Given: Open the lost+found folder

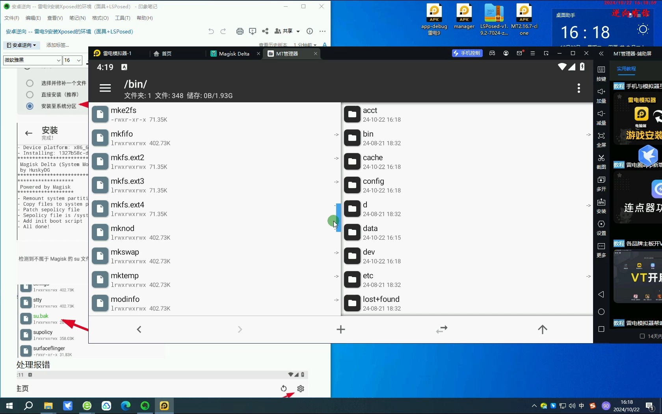Looking at the screenshot, I should [x=467, y=303].
